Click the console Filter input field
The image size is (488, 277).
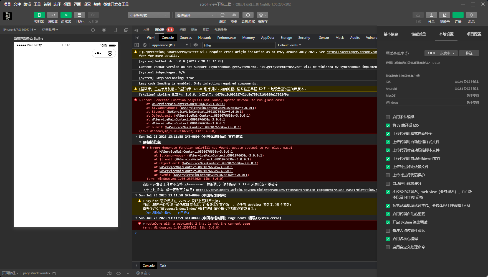239,45
